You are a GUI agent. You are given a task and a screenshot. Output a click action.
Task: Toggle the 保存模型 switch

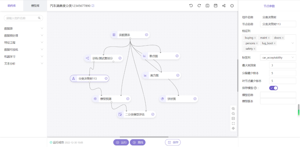273,88
